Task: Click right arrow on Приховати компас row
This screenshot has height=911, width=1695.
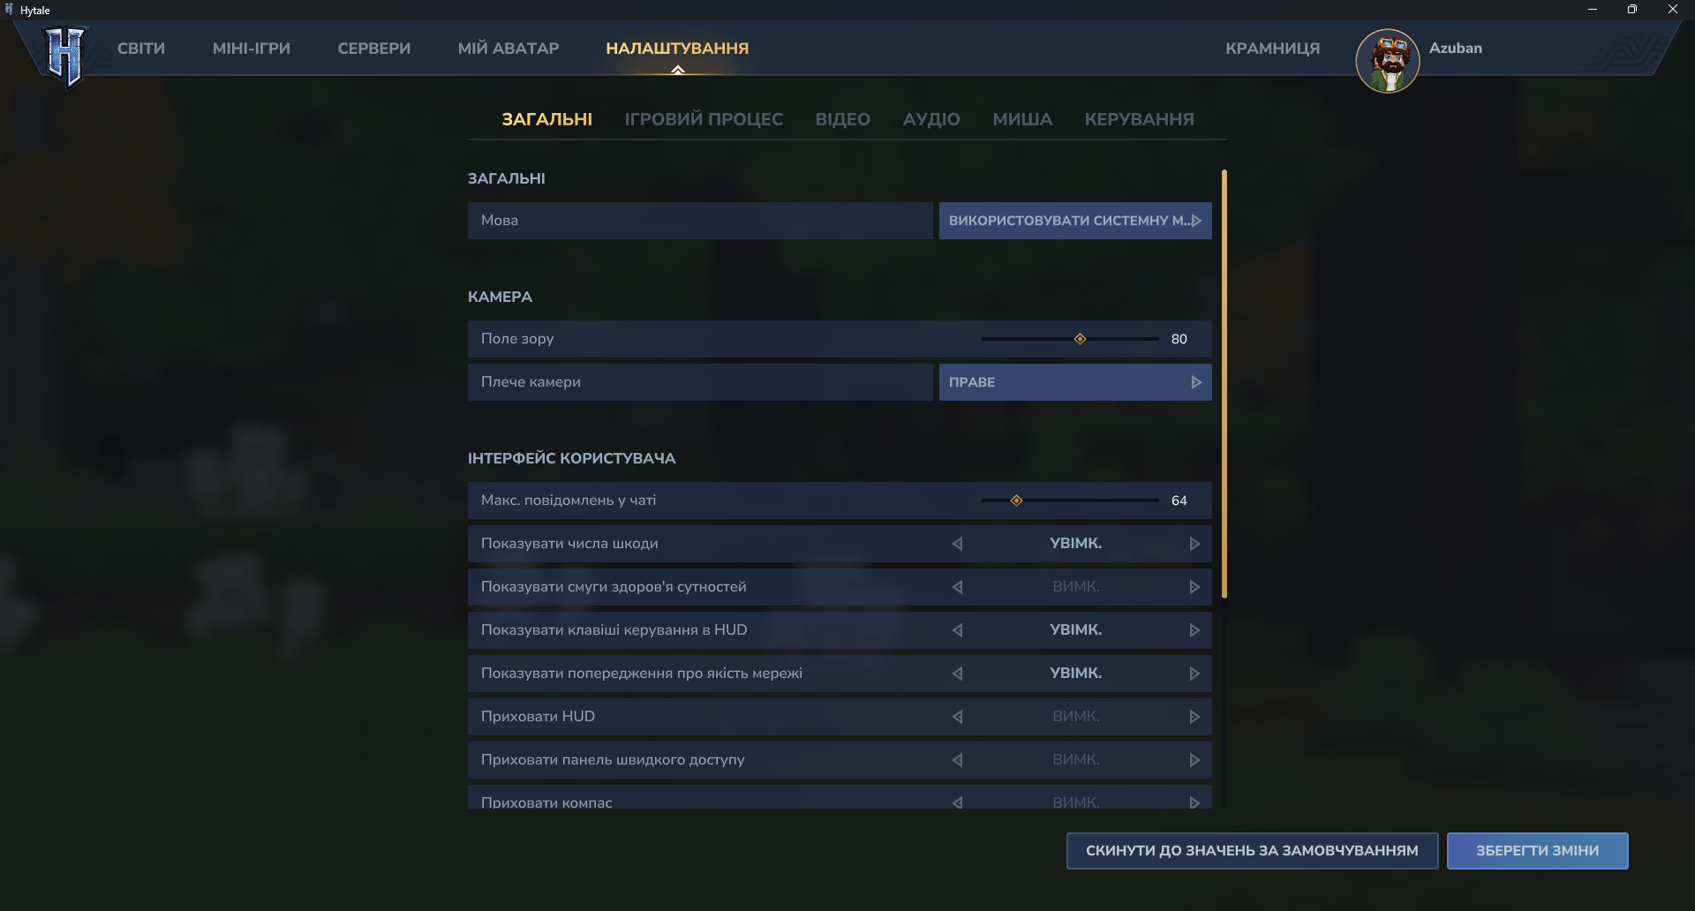Action: pos(1194,802)
